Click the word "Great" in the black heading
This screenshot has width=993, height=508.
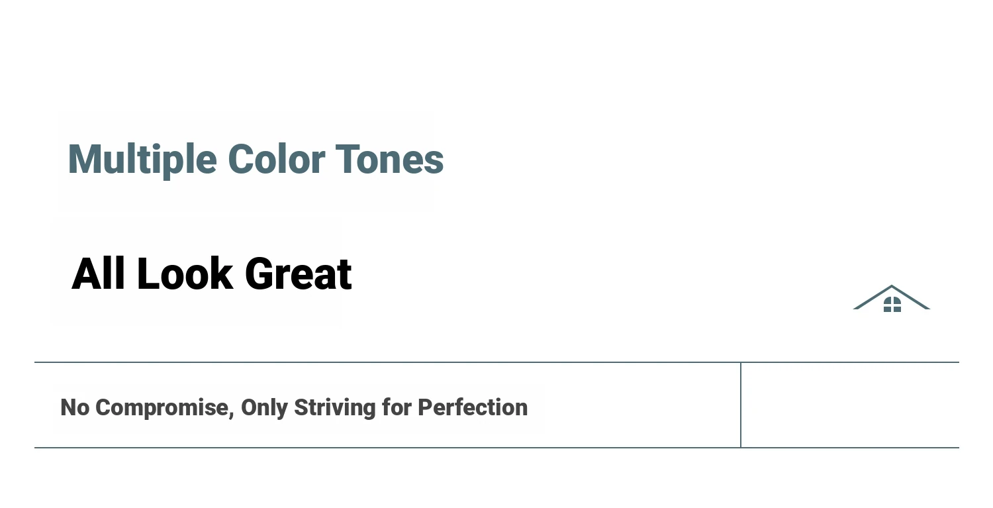pyautogui.click(x=298, y=274)
